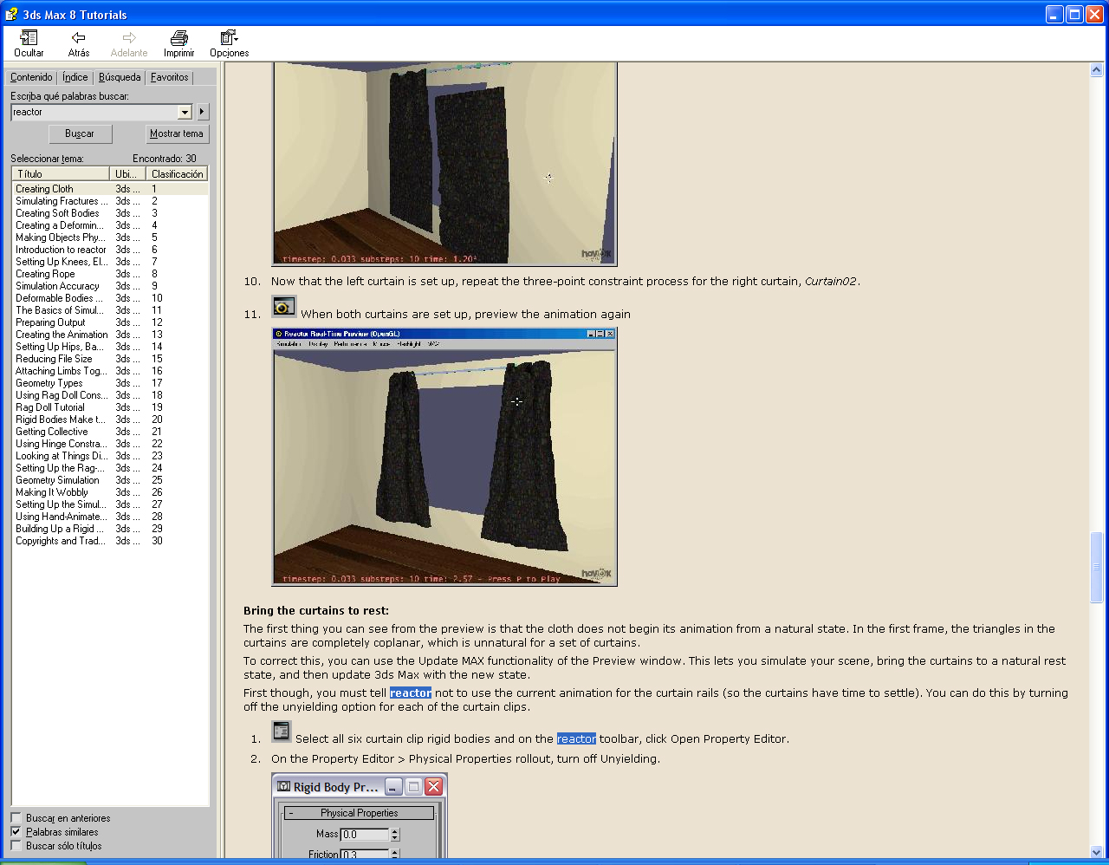Click the vertical scrollbar thumb of the topic pane
The width and height of the screenshot is (1109, 865).
(1096, 566)
